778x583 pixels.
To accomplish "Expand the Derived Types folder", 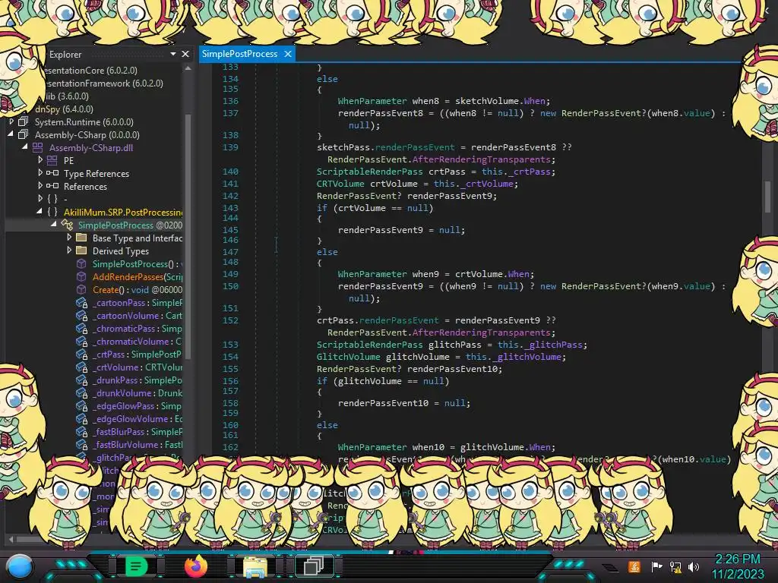I will point(69,251).
